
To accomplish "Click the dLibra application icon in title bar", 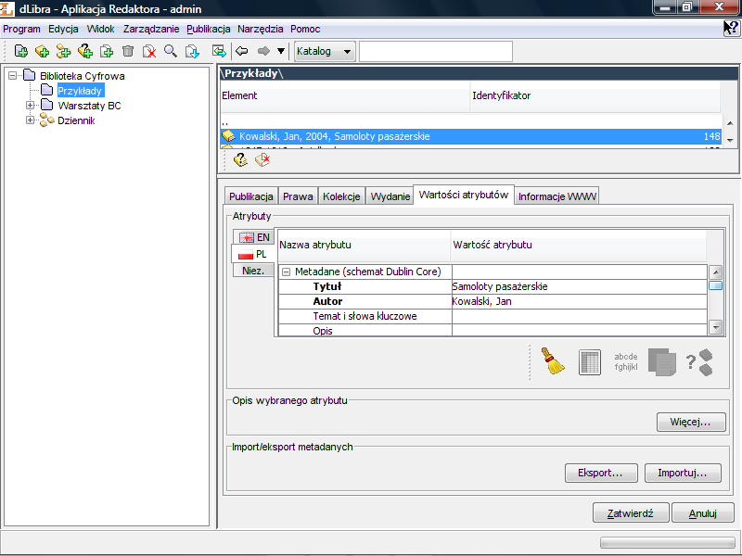I will 6,8.
